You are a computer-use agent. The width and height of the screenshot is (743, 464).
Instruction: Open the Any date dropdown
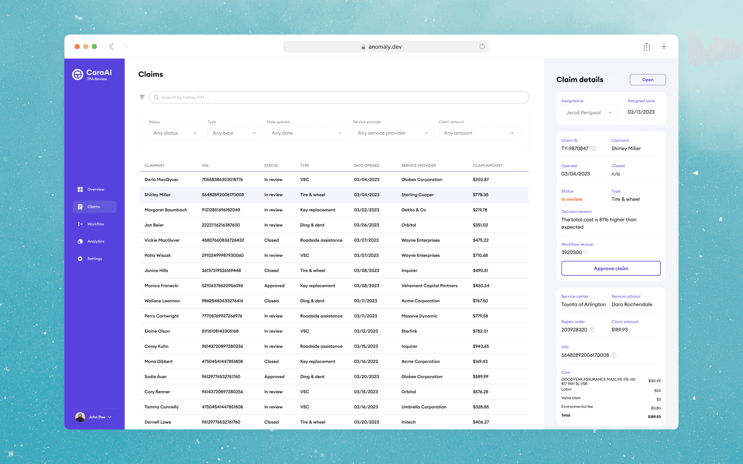pyautogui.click(x=307, y=133)
